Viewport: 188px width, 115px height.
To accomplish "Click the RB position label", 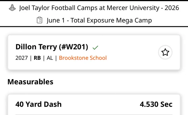I will tap(37, 58).
